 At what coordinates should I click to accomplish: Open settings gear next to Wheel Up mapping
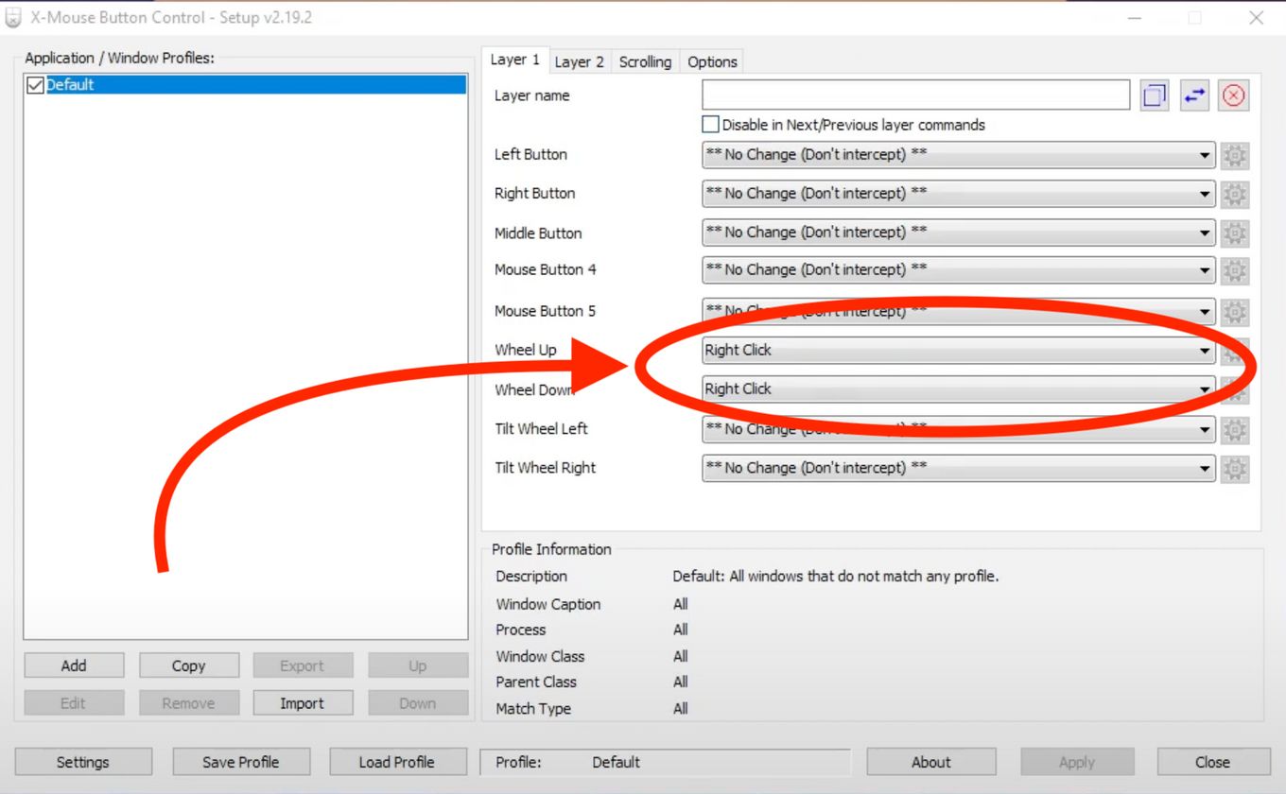pyautogui.click(x=1235, y=351)
